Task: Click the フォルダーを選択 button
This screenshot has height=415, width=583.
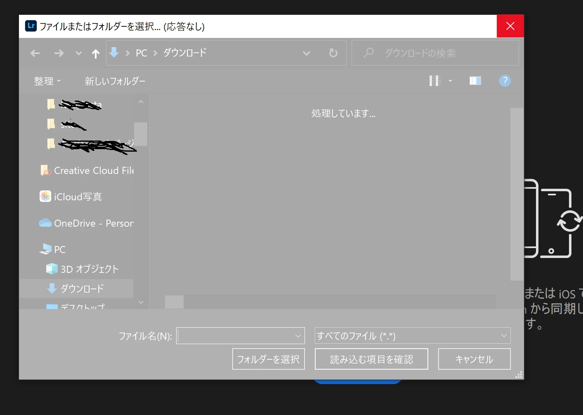Action: point(269,359)
